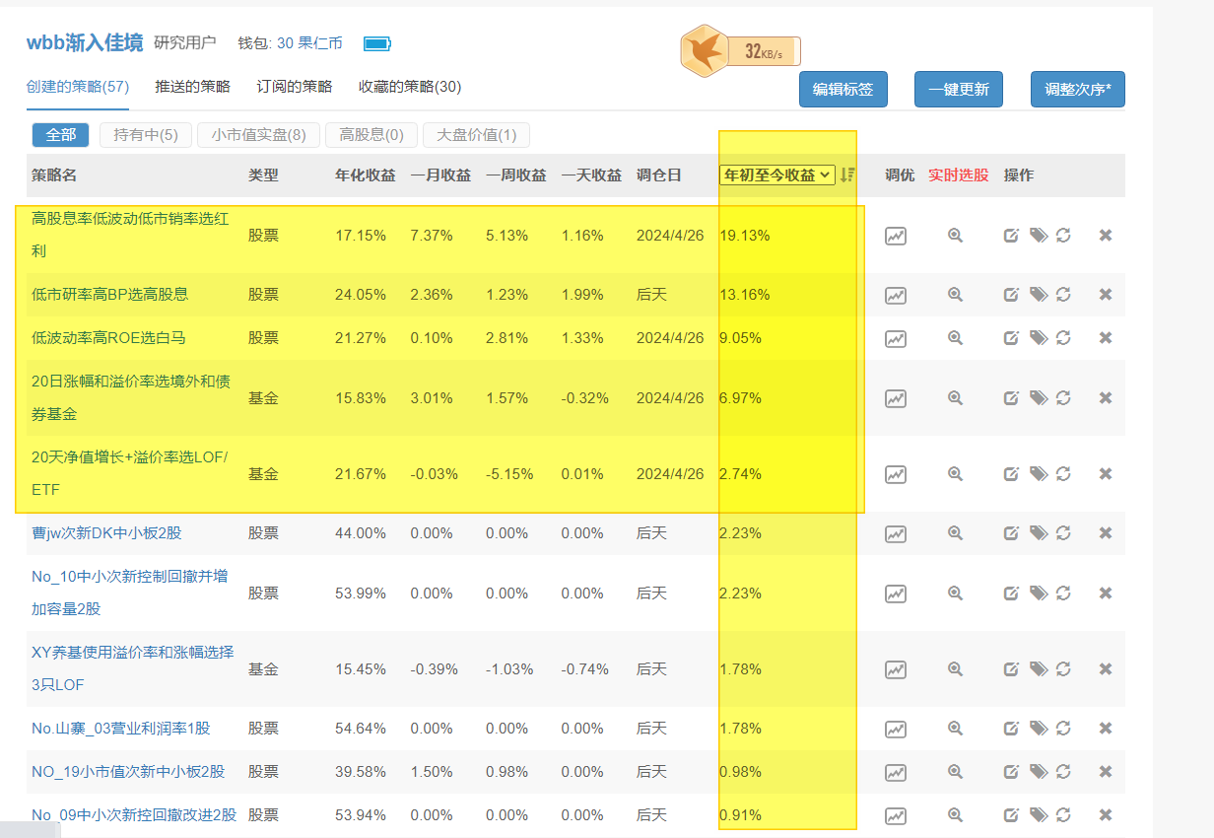The image size is (1214, 838).
Task: Open optimize chart for No_10中小次新控制回撤并增加容量2股
Action: pos(895,594)
